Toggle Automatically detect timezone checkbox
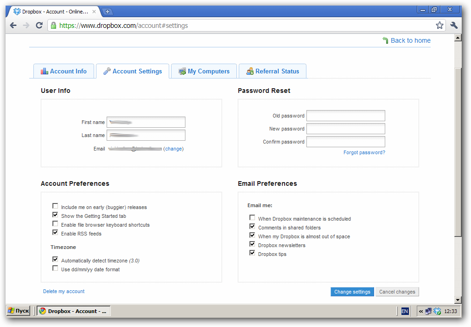Viewport: 471px width, 327px height. tap(55, 259)
